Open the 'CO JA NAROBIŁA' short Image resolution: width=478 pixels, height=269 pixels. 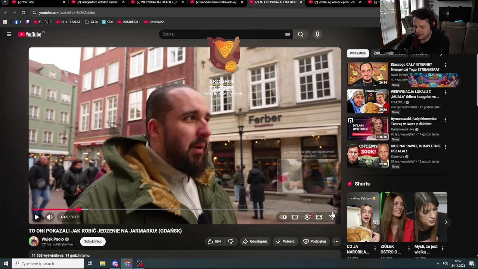point(363,217)
